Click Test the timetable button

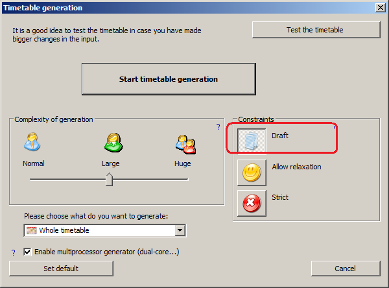tap(315, 30)
